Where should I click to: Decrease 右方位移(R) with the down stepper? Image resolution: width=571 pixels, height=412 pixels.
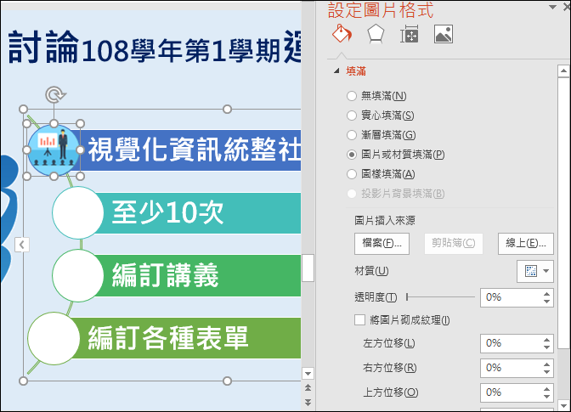pyautogui.click(x=546, y=372)
